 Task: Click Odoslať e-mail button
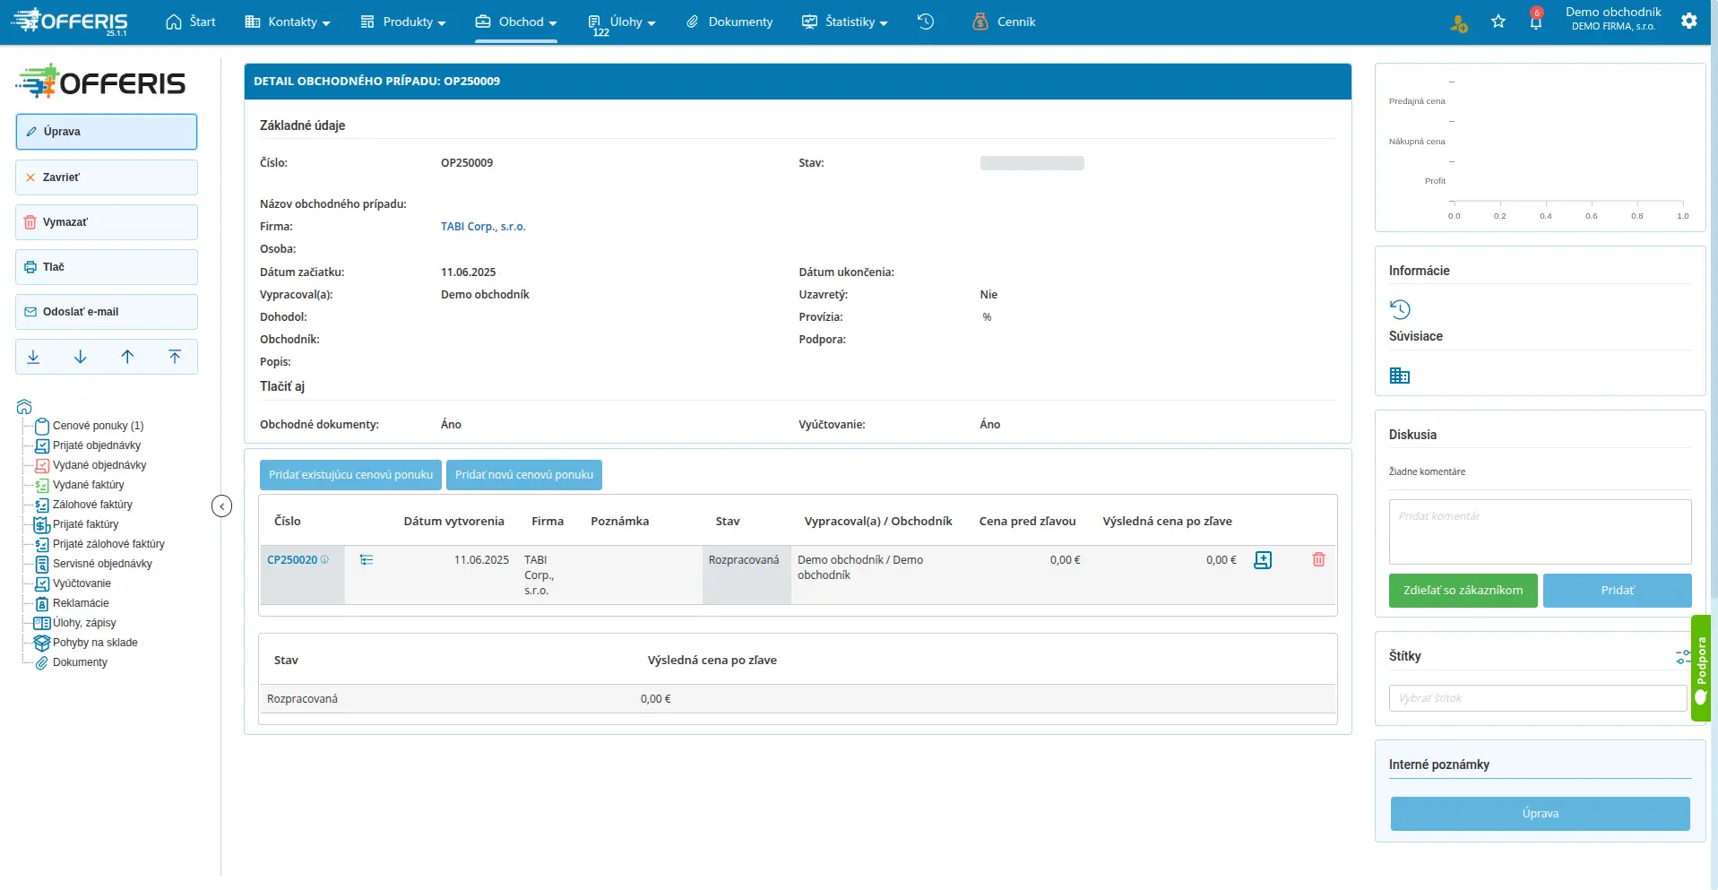pyautogui.click(x=107, y=312)
